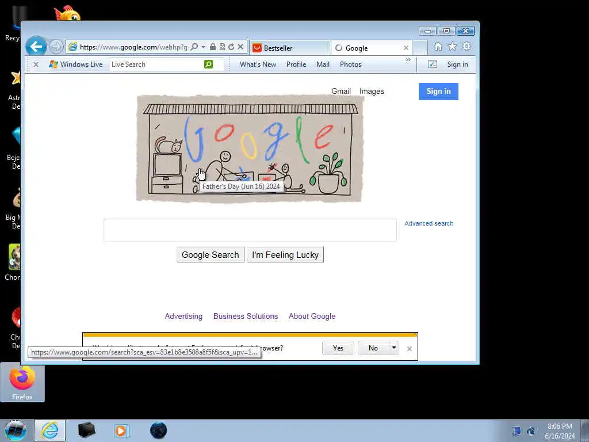Viewport: 589px width, 442px height.
Task: Select the Recycle Bin desktop icon
Action: tap(12, 24)
